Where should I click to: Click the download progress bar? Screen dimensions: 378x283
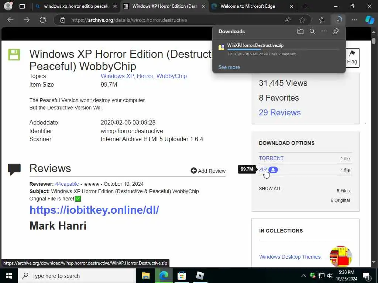point(283,49)
